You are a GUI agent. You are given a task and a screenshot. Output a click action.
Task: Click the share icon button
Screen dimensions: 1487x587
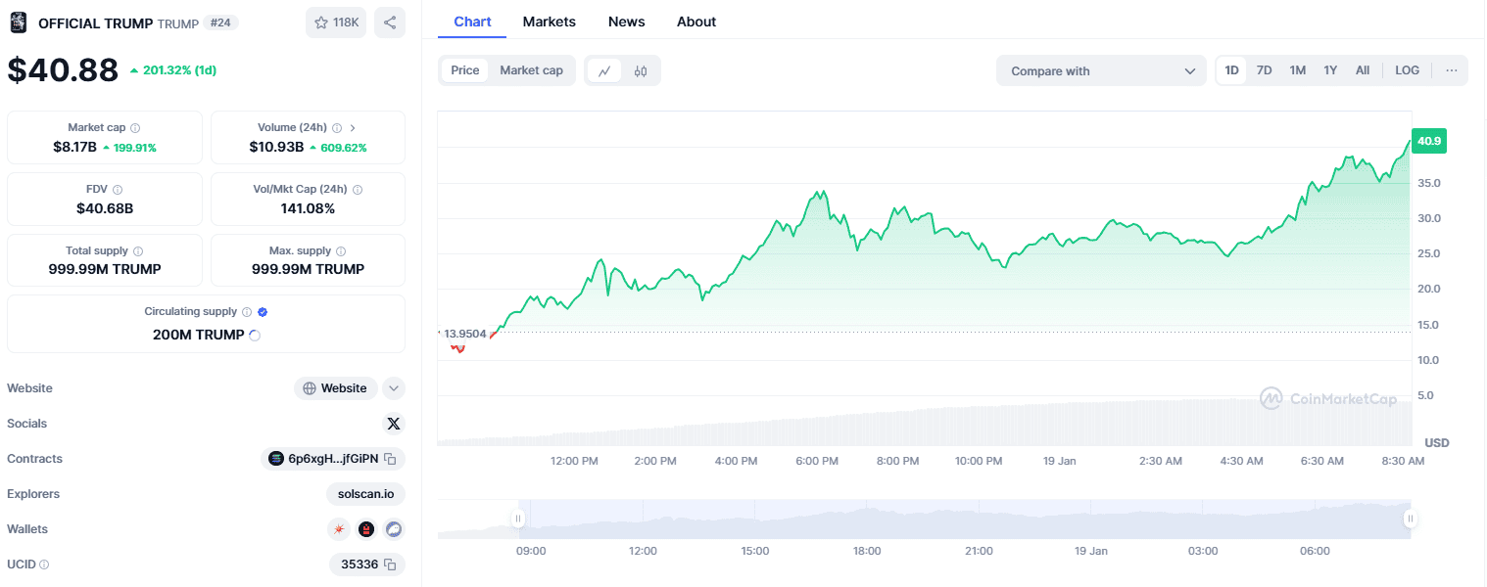[x=390, y=23]
